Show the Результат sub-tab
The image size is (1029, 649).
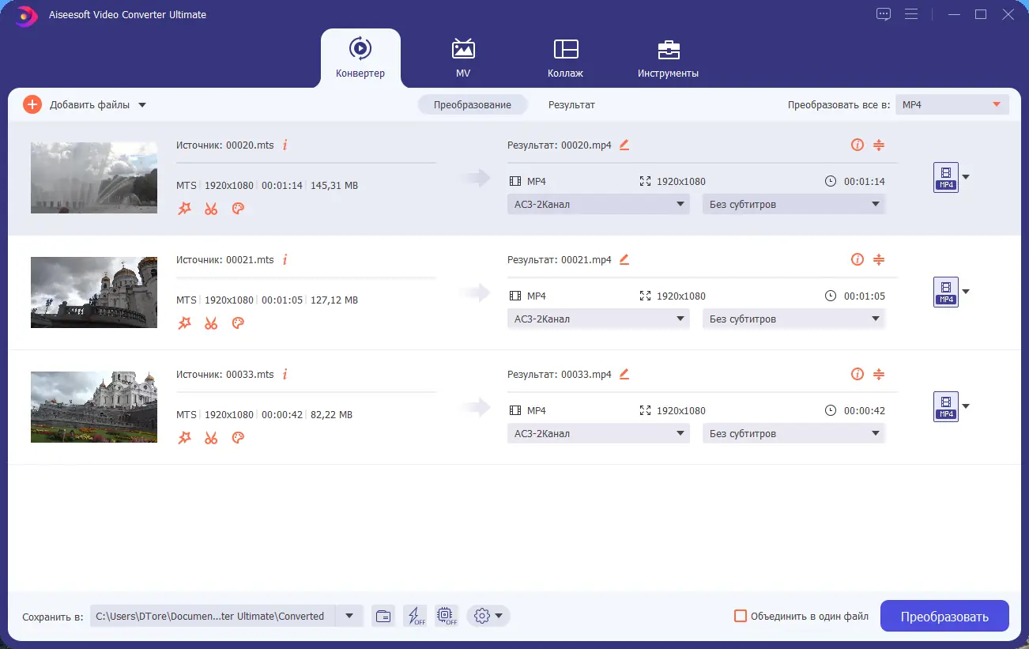point(571,104)
